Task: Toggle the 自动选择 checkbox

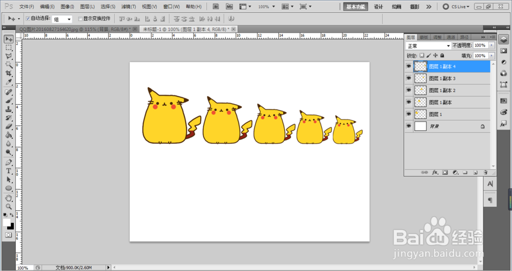Action: [28, 18]
